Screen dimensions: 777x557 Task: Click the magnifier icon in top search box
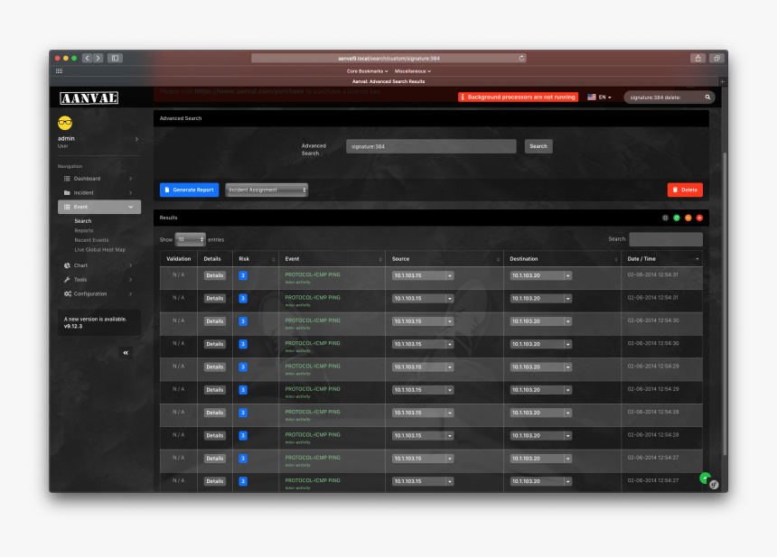coord(707,97)
